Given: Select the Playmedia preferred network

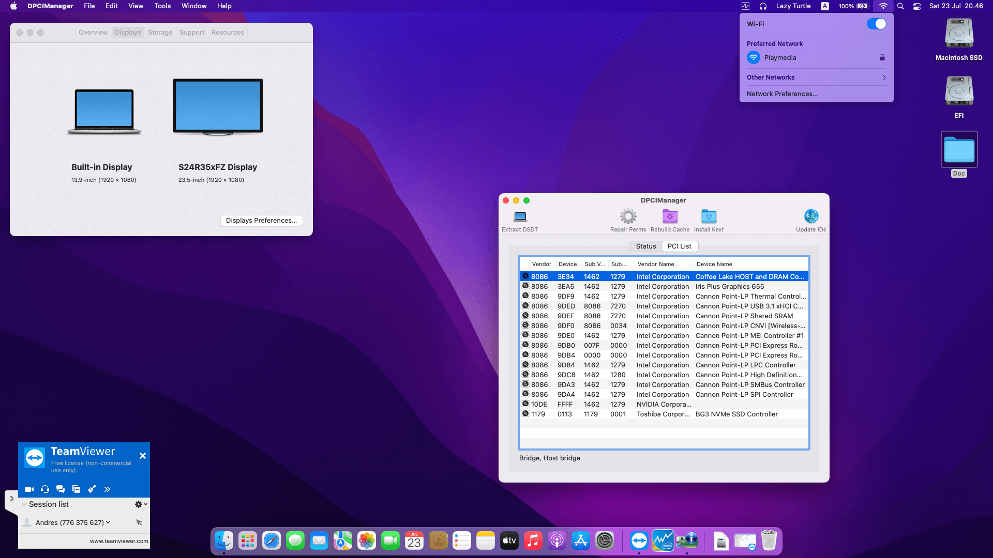Looking at the screenshot, I should pyautogui.click(x=816, y=57).
